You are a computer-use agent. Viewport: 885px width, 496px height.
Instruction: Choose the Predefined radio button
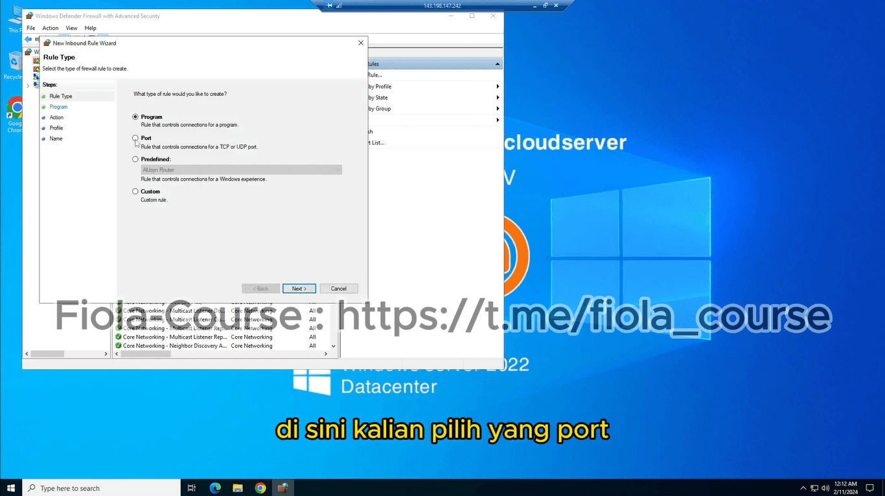pyautogui.click(x=135, y=159)
